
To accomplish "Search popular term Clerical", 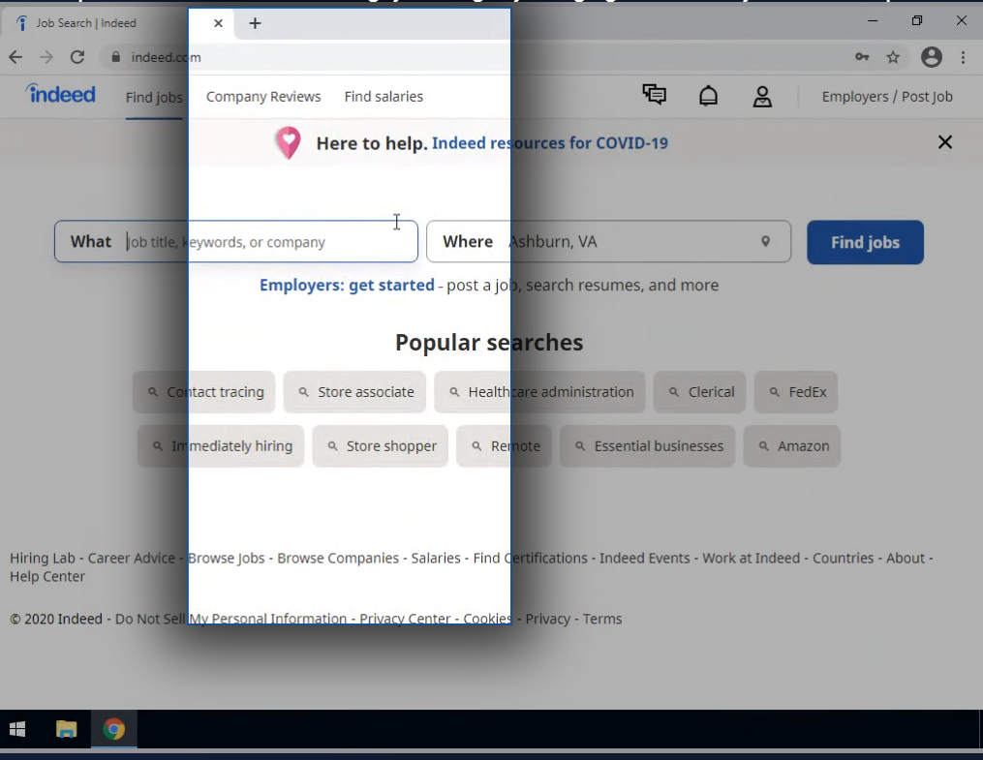I will click(699, 392).
